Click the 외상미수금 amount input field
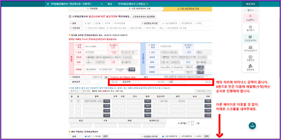 (x=154, y=125)
